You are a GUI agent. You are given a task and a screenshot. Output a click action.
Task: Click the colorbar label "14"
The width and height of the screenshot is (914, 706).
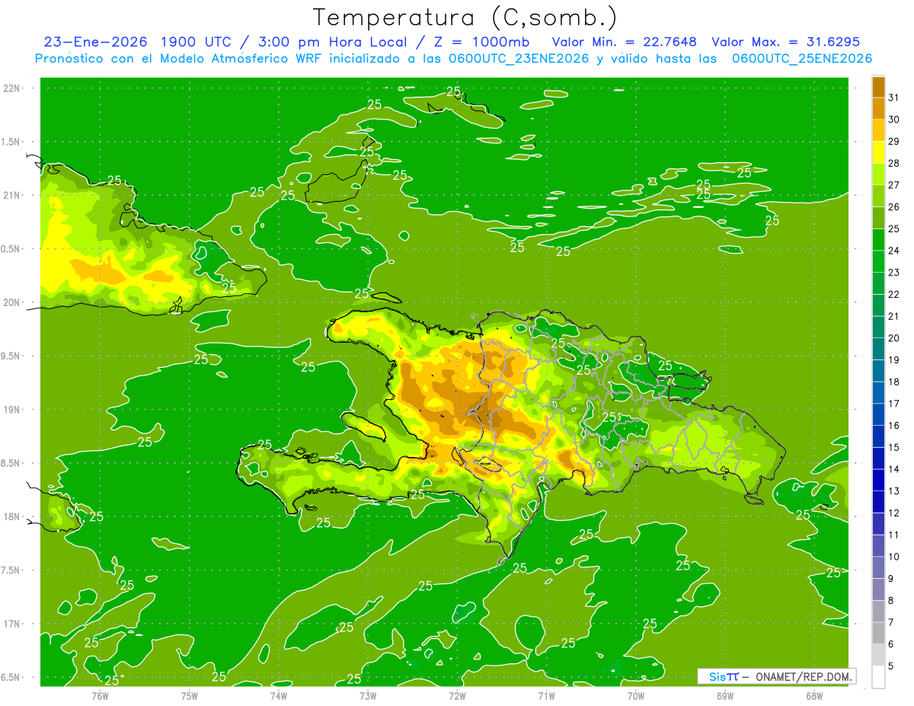(x=893, y=469)
